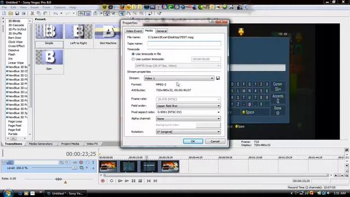Open interactive tutorials from the toolbar
The image size is (350, 197).
(x=150, y=13)
